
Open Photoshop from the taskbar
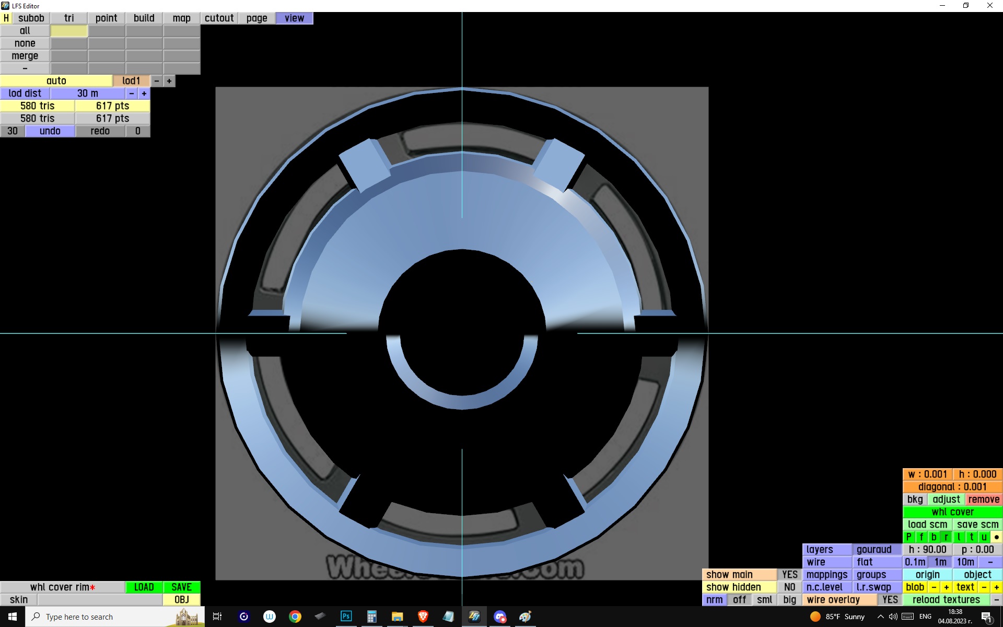pyautogui.click(x=346, y=617)
